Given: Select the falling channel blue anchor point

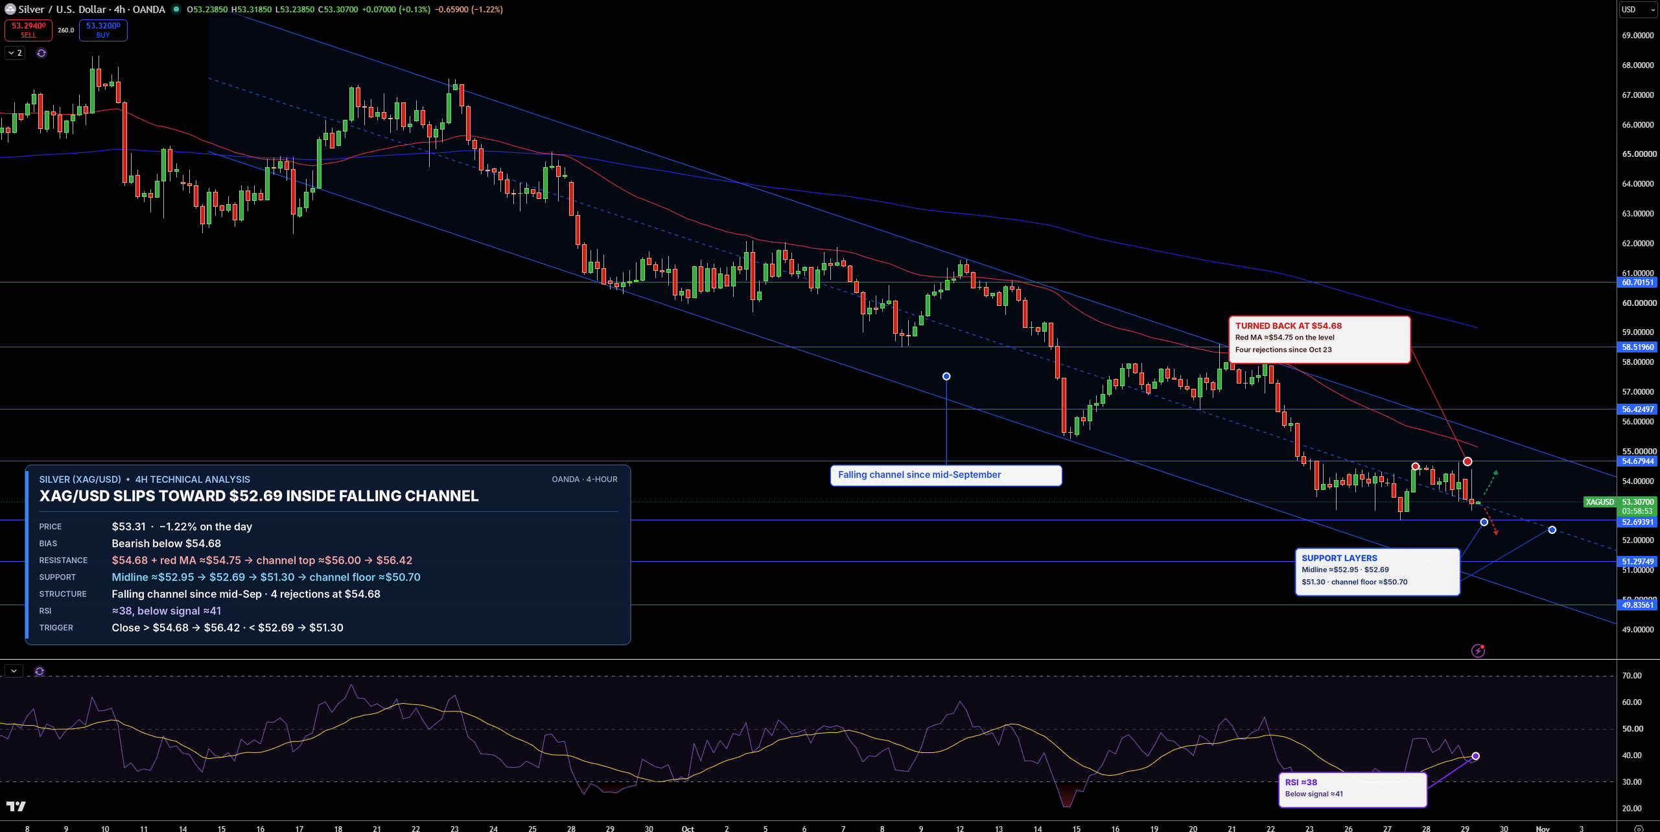Looking at the screenshot, I should [946, 376].
